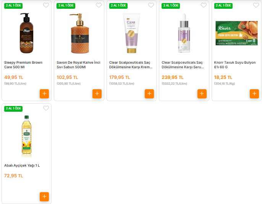
Task: View the Clear serum dropper bottle image
Action: 184,33
